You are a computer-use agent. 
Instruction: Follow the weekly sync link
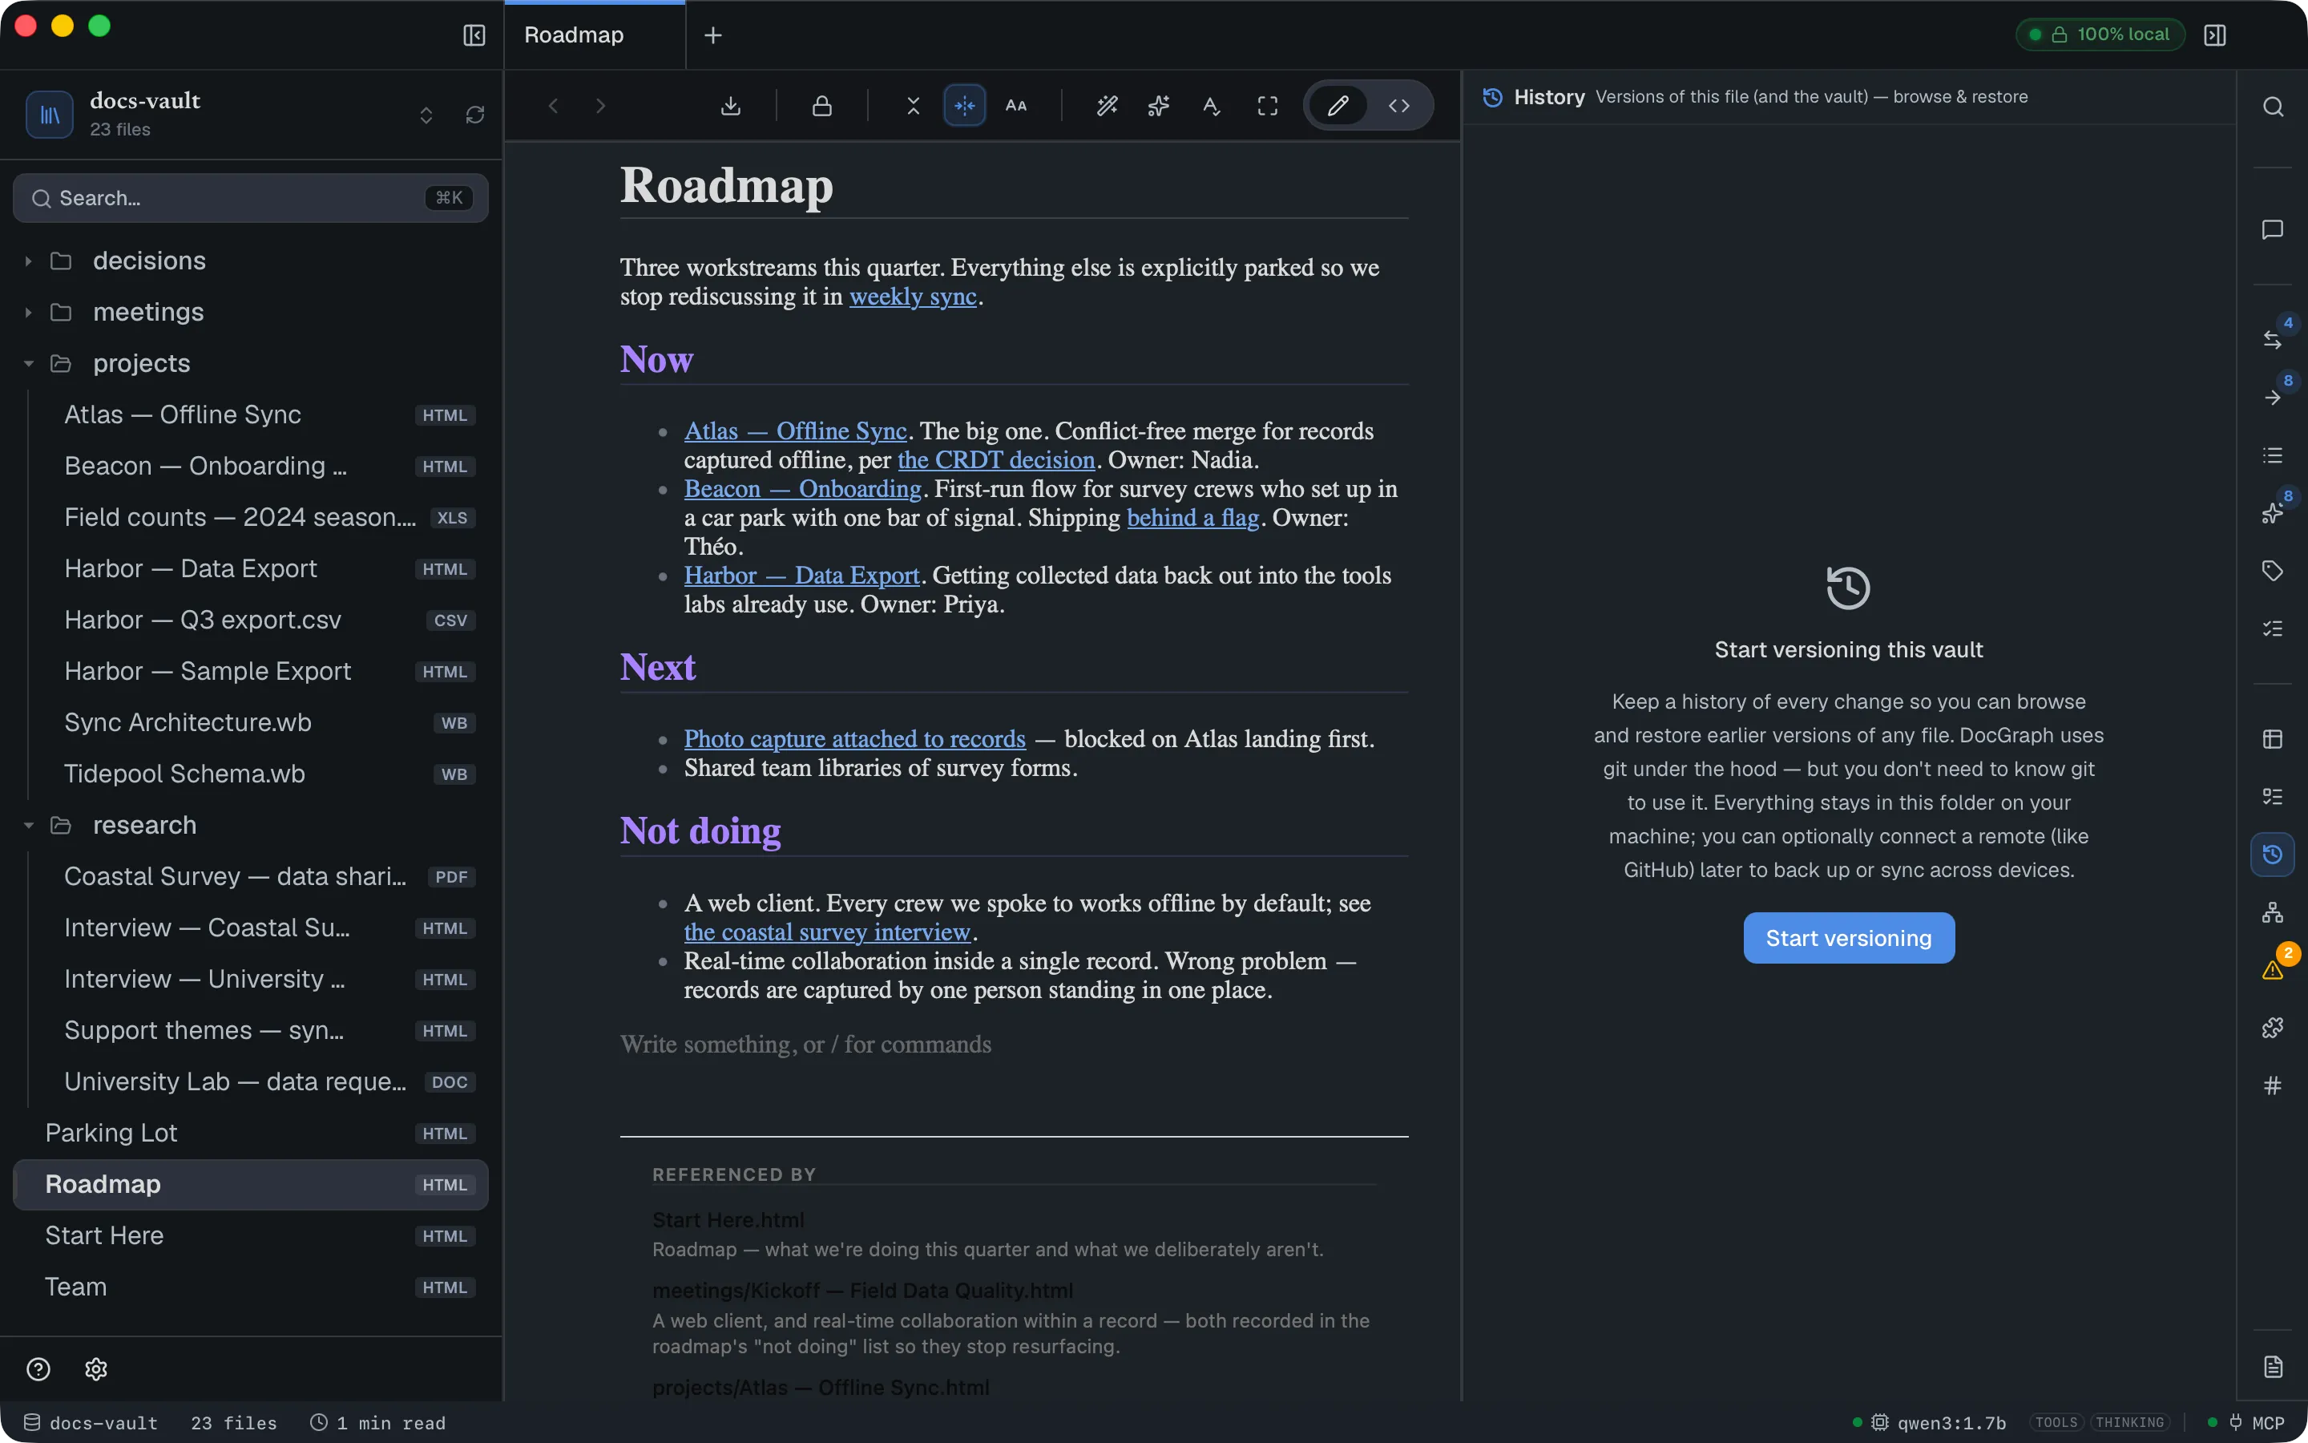pyautogui.click(x=913, y=297)
